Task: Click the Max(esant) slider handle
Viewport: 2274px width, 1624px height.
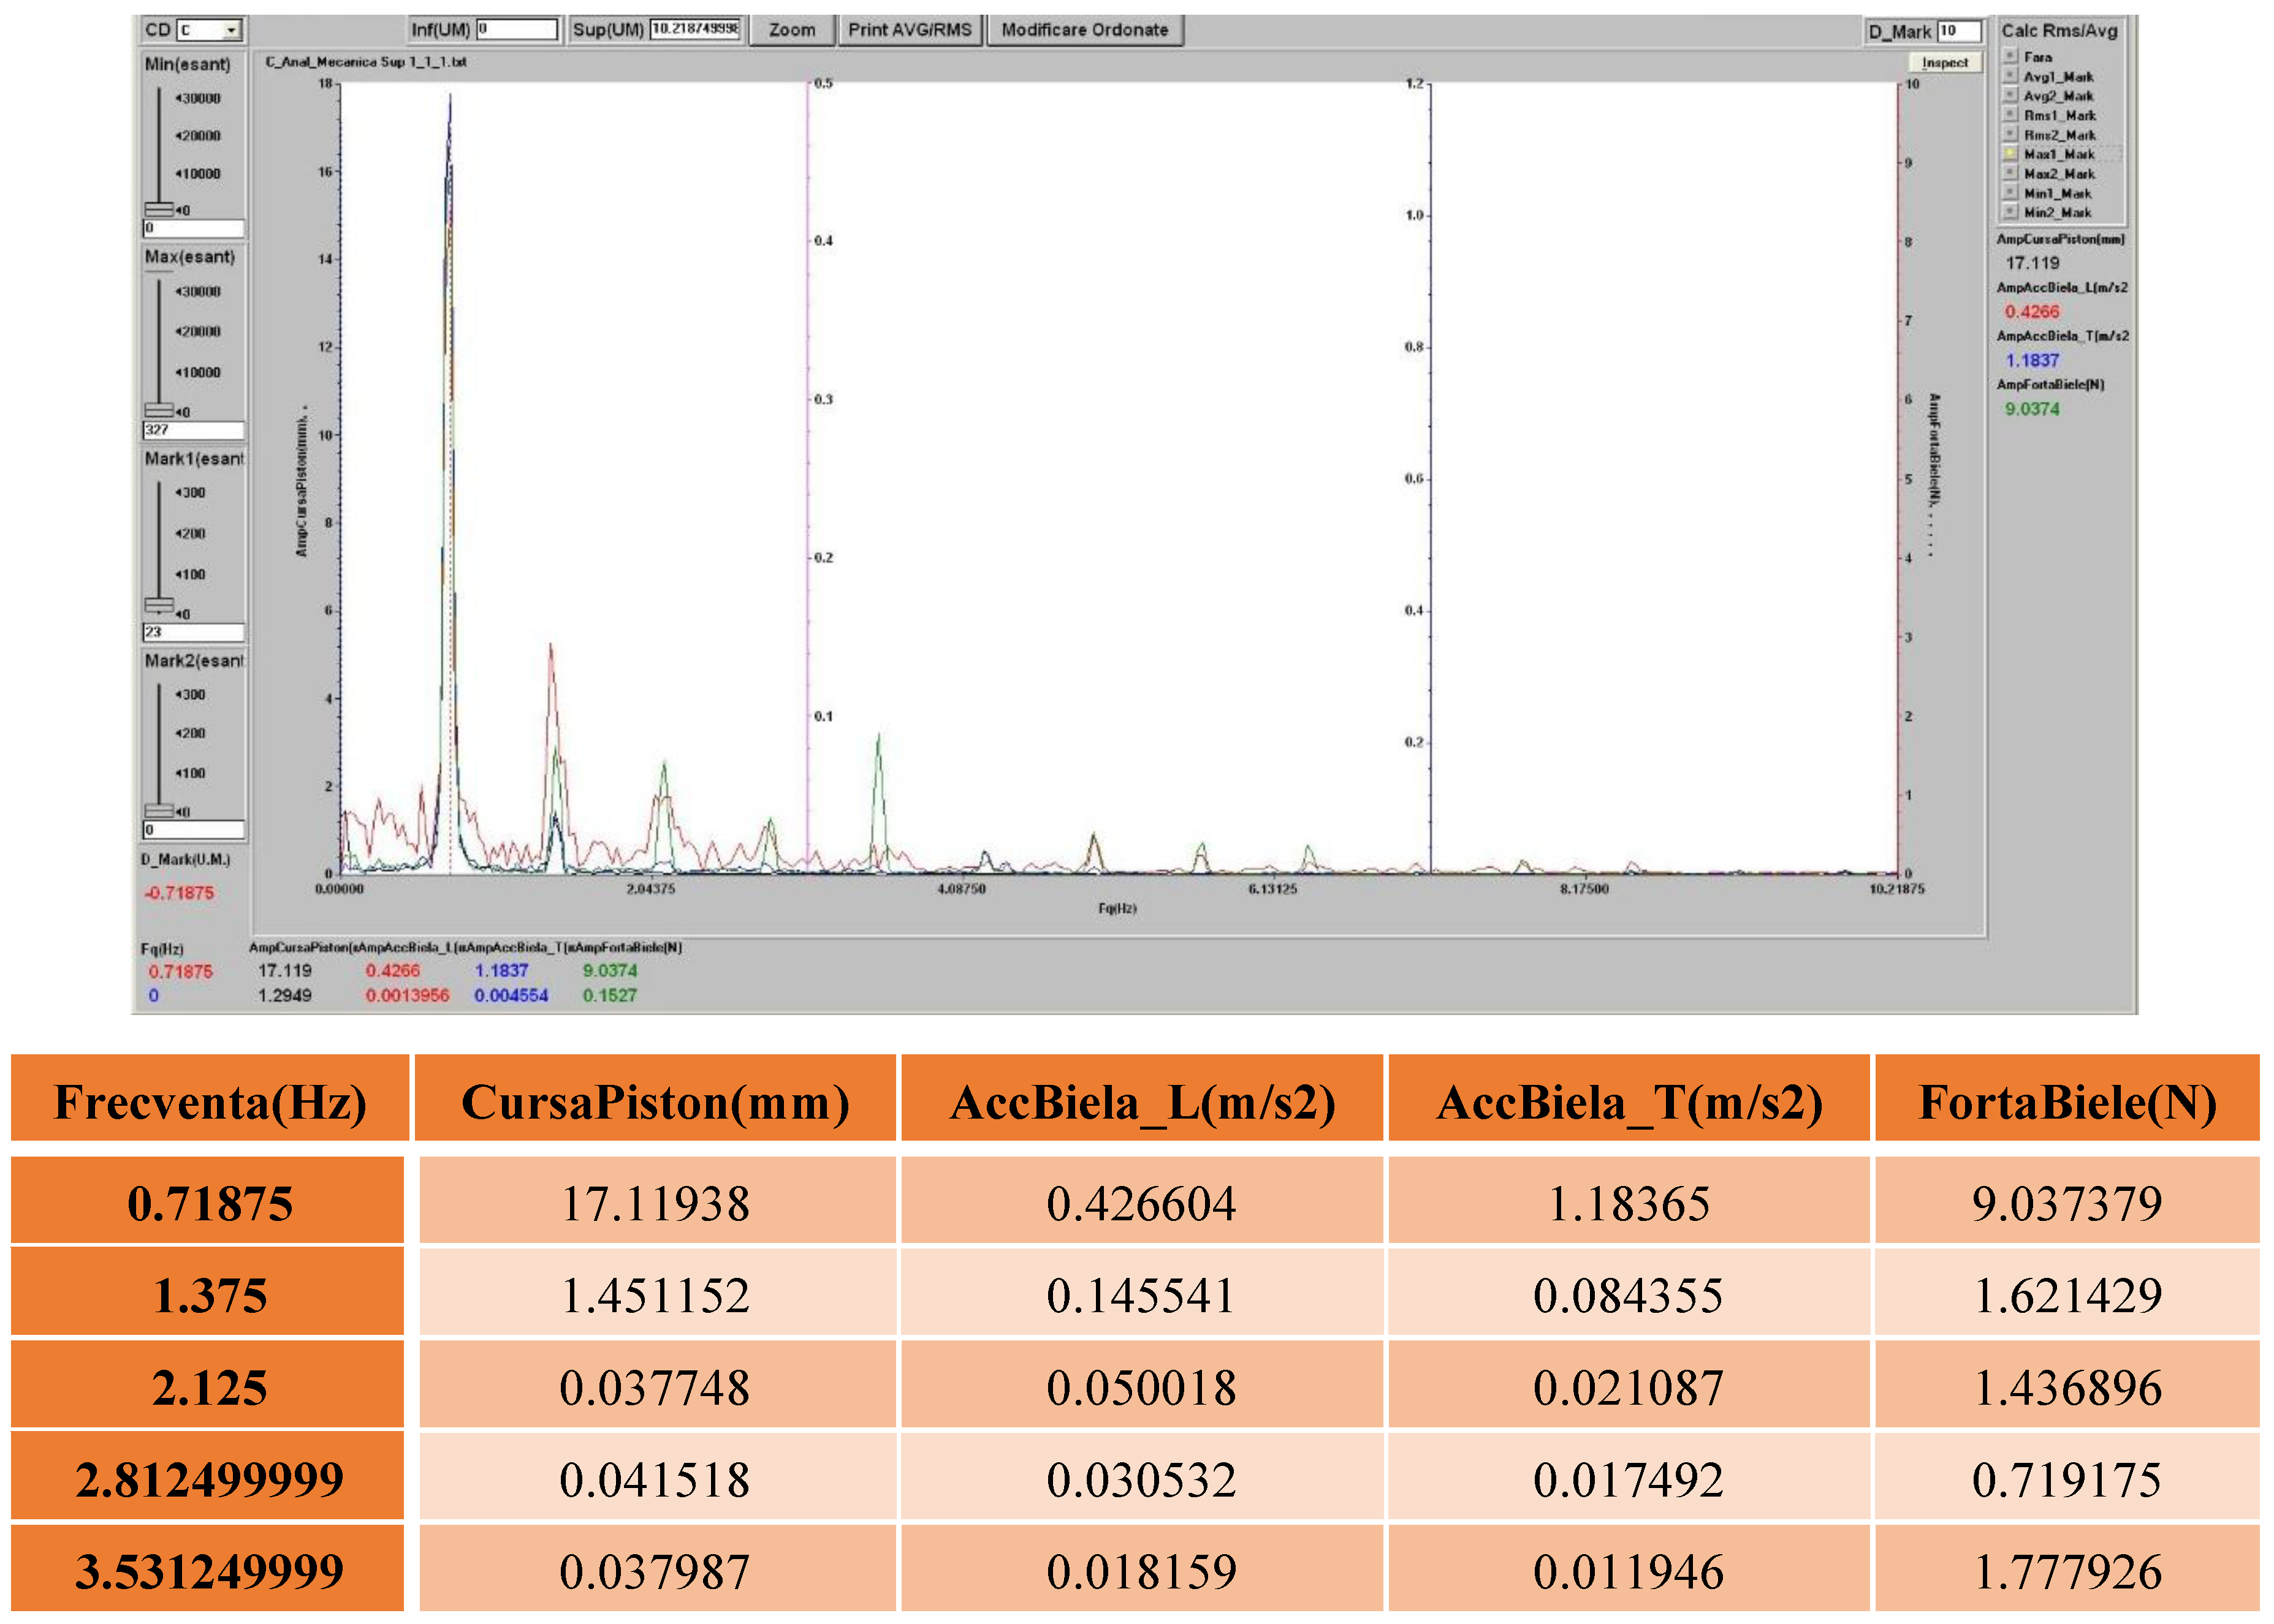Action: (158, 409)
